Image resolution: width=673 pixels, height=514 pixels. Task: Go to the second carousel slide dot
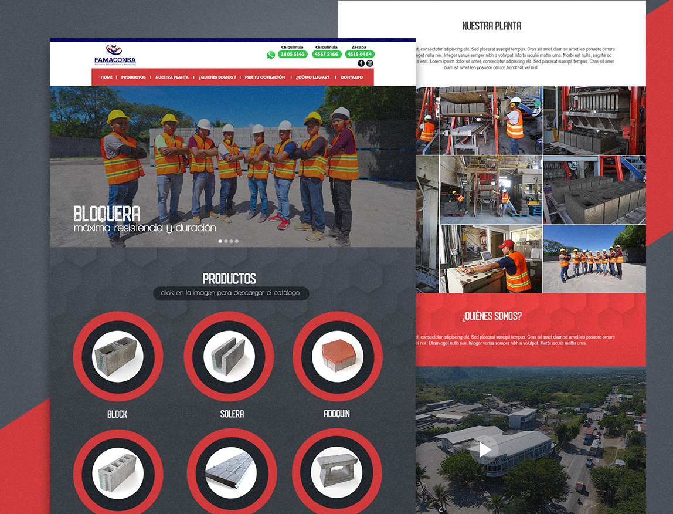pyautogui.click(x=226, y=241)
